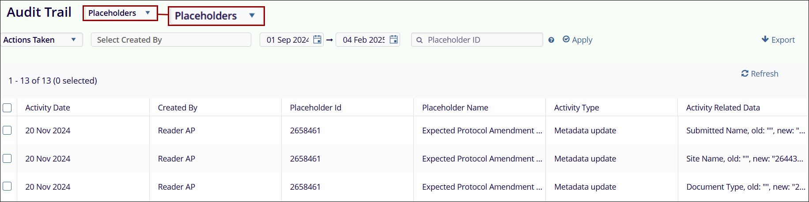Click the Refresh circular arrows icon

745,73
